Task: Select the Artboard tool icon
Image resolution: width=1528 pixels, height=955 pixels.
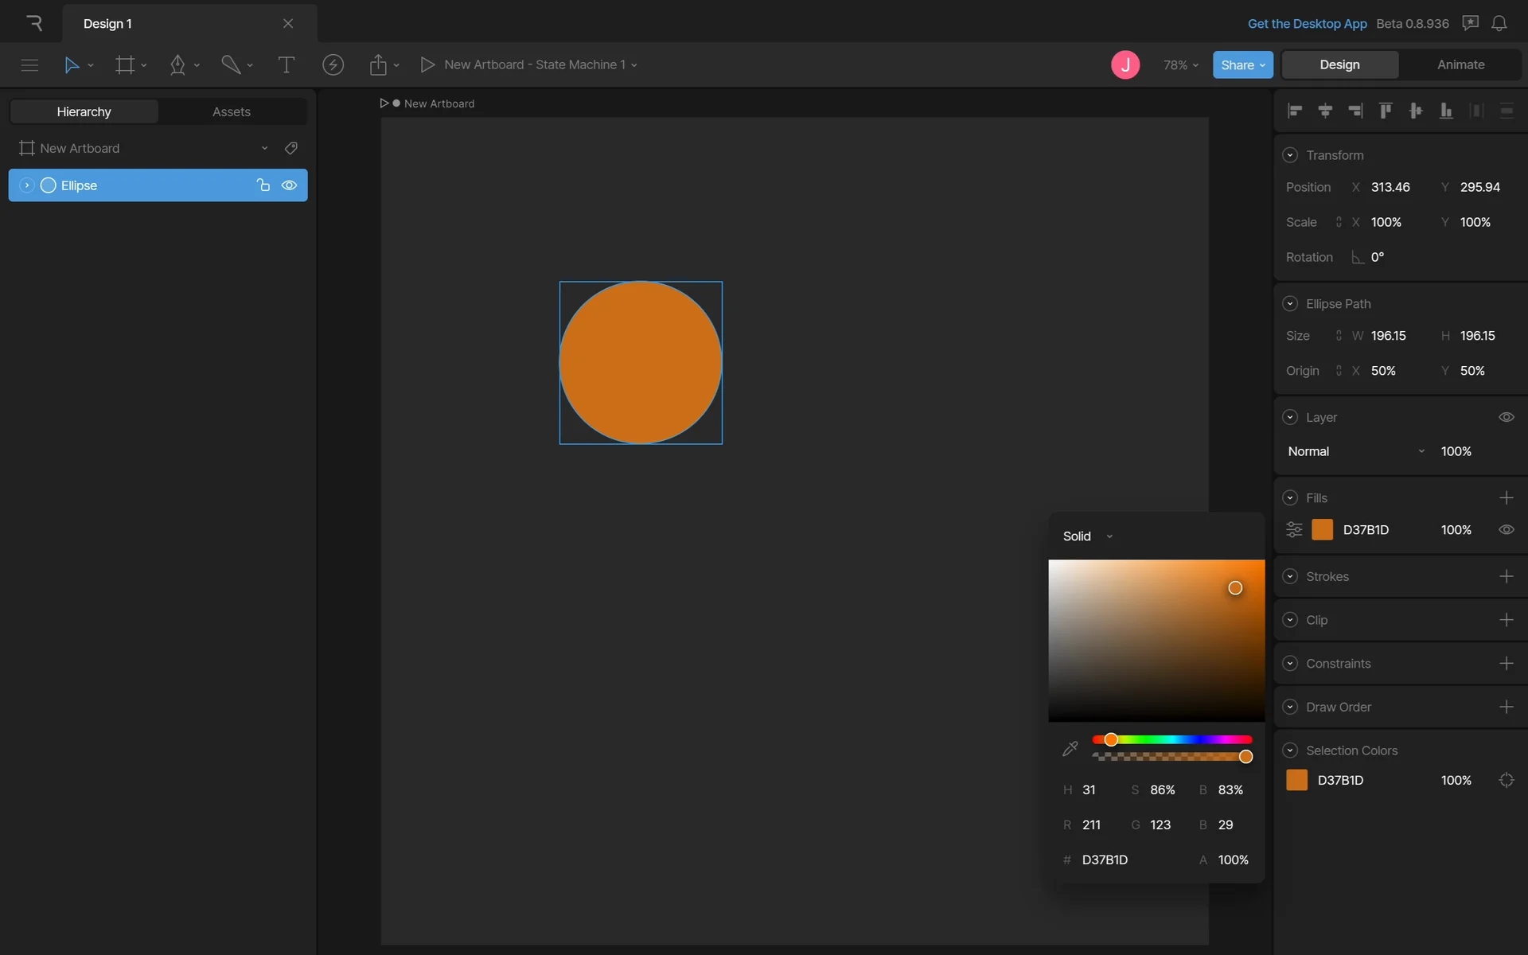Action: click(x=125, y=65)
